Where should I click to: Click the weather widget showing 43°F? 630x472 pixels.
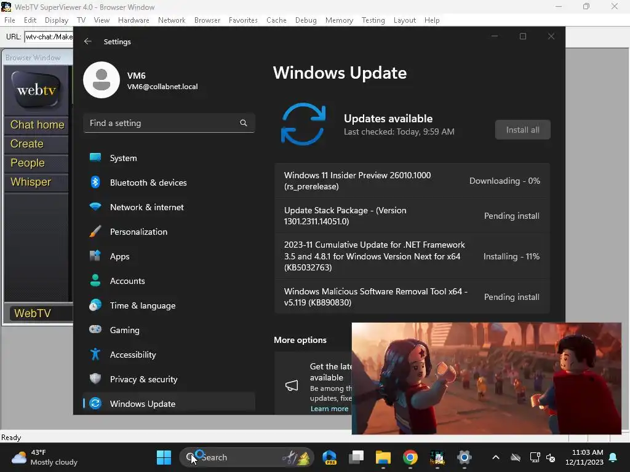[x=44, y=457]
